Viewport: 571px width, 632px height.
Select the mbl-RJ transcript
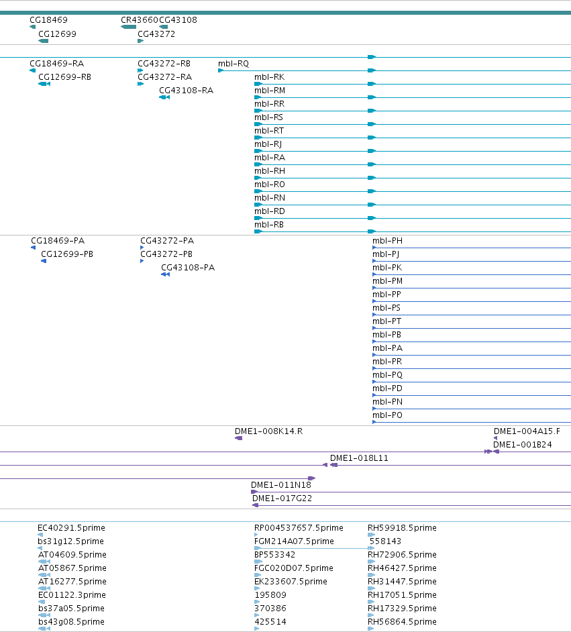[x=268, y=144]
